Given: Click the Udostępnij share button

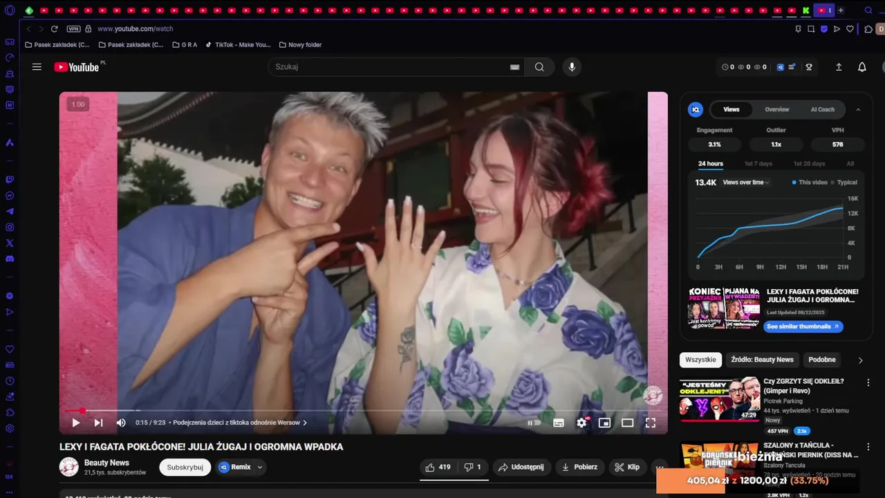Looking at the screenshot, I should coord(521,467).
